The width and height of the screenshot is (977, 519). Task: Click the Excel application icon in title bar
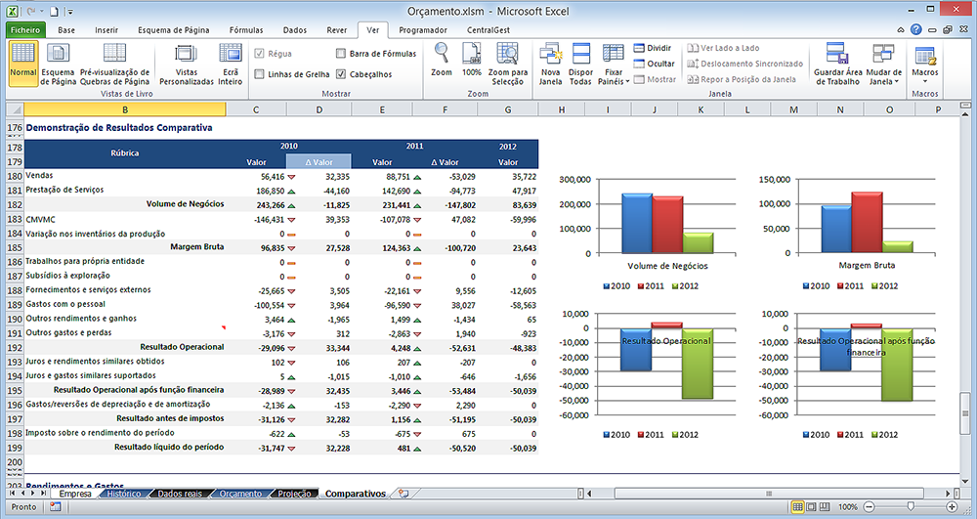[12, 11]
